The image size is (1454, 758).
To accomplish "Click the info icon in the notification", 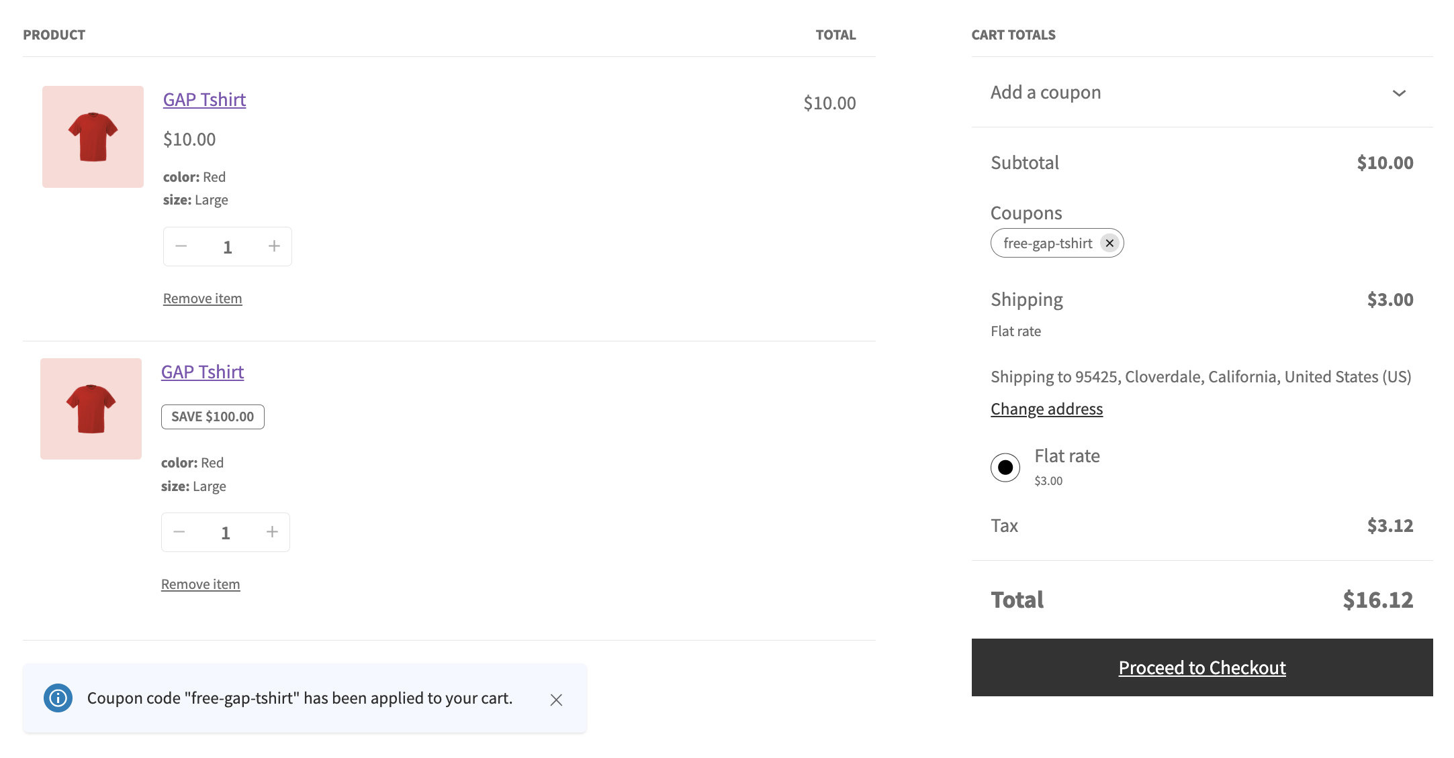I will (58, 698).
